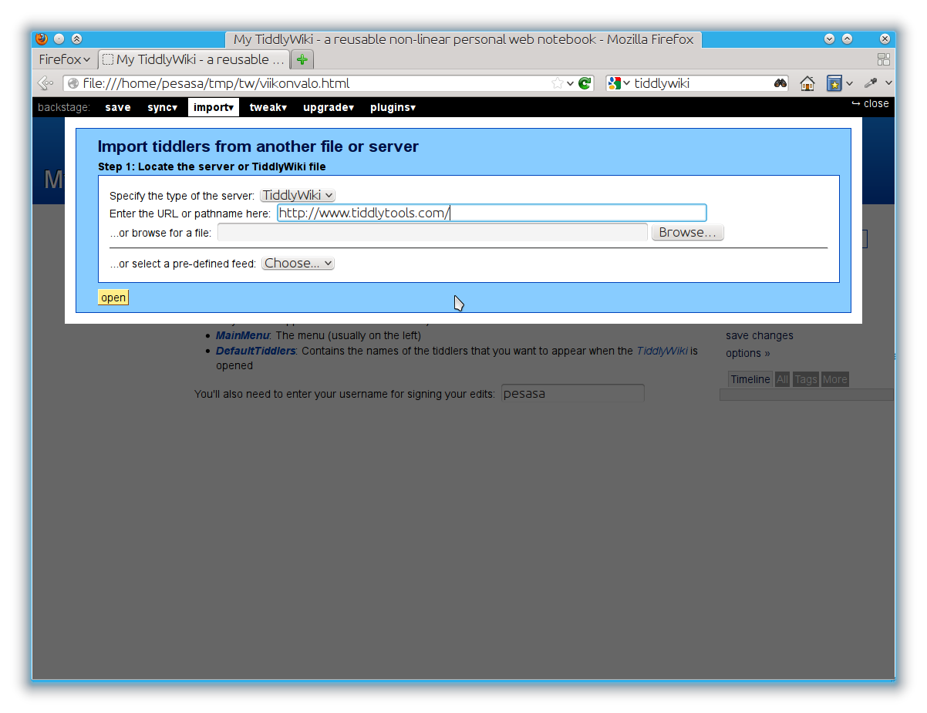Image resolution: width=927 pixels, height=713 pixels.
Task: Expand the options » sidebar link
Action: coord(748,353)
